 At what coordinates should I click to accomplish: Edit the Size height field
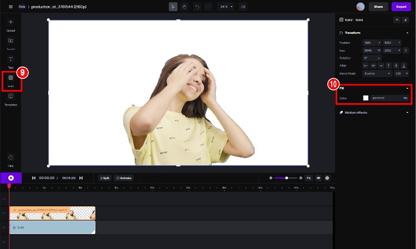[x=392, y=50]
